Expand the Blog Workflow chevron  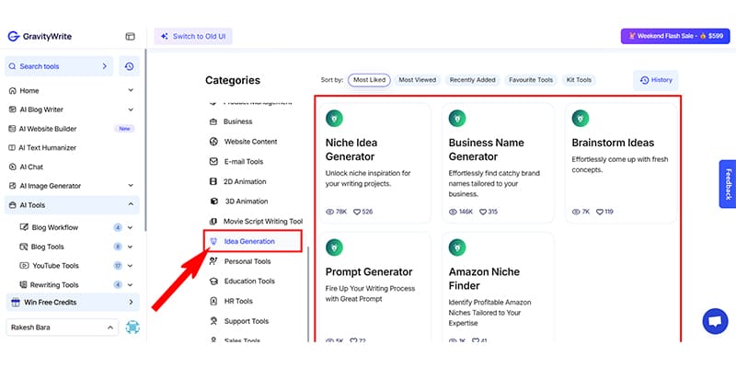[x=130, y=227]
